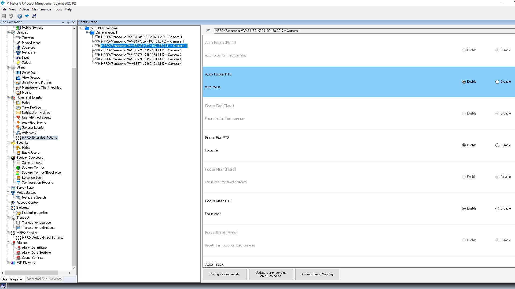Image resolution: width=515 pixels, height=289 pixels.
Task: Click the Sound Settings icon
Action: coord(18,258)
